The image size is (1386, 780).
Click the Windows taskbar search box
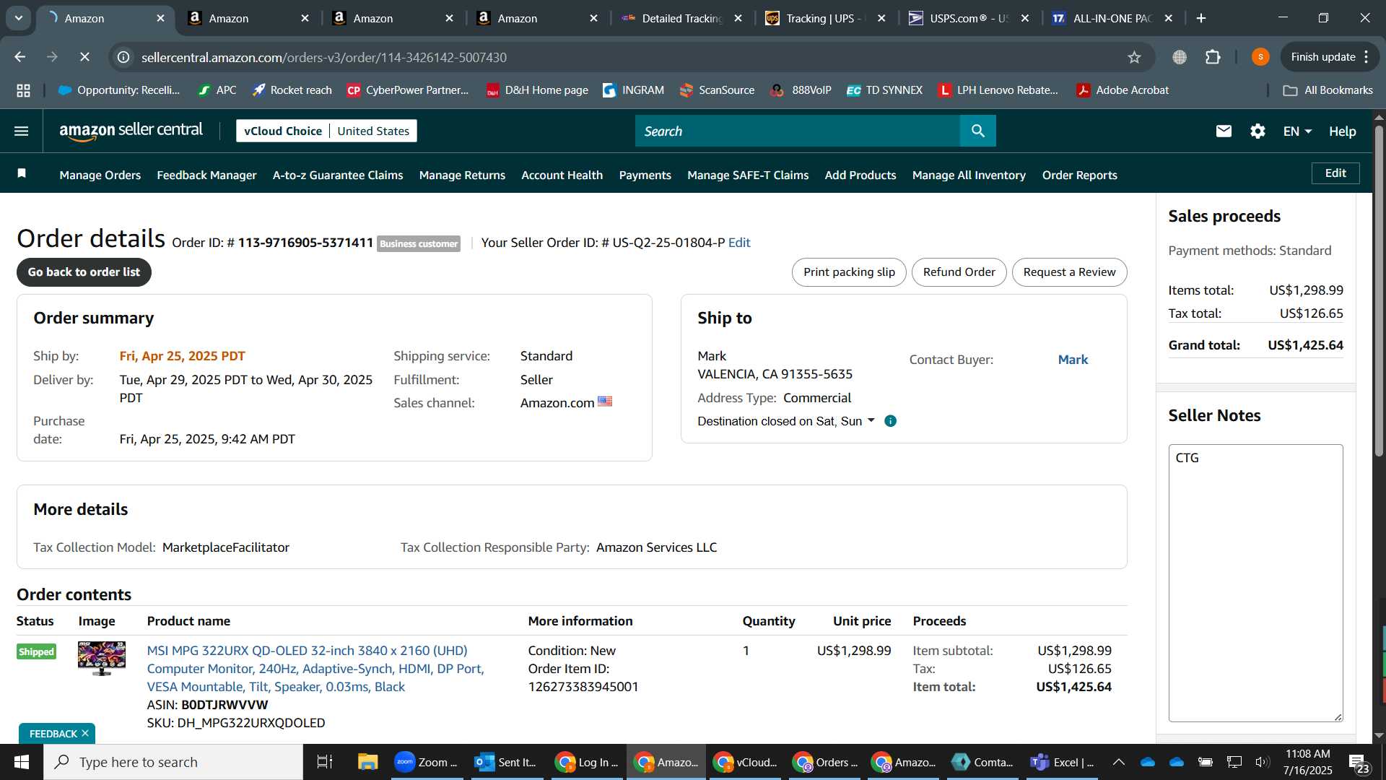click(173, 762)
